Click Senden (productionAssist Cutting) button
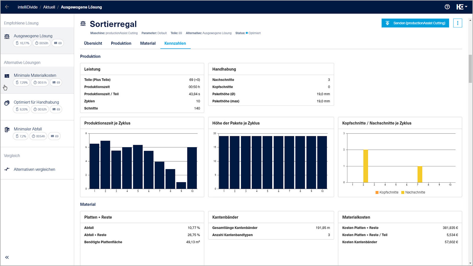The height and width of the screenshot is (266, 473). tap(415, 23)
